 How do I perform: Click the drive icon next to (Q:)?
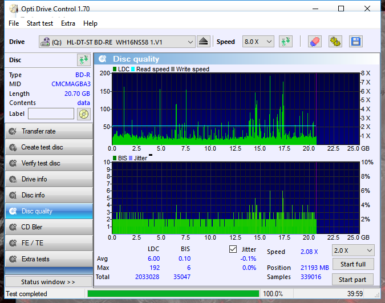45,42
